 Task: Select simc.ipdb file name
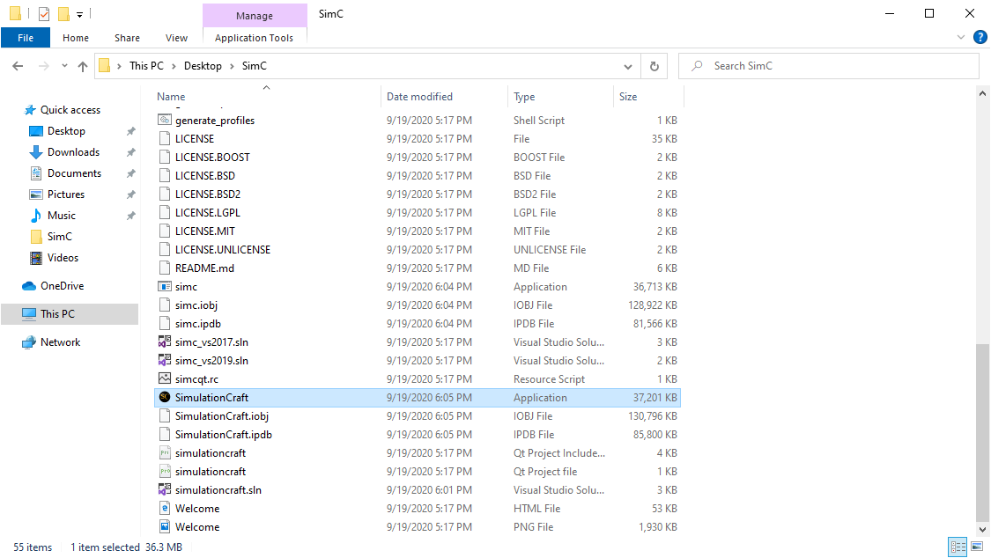198,324
